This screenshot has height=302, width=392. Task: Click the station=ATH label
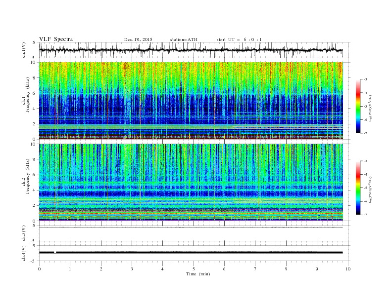point(184,39)
